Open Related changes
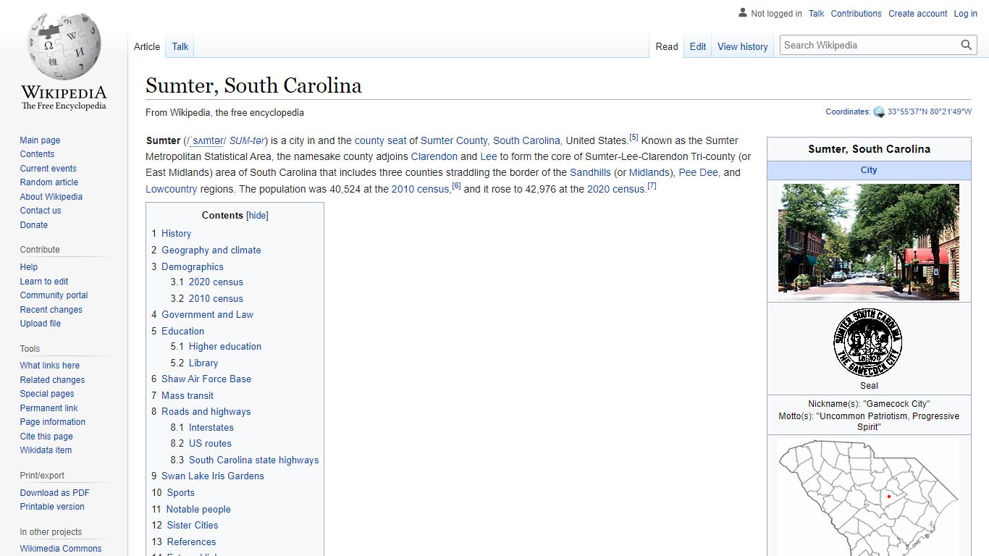The height and width of the screenshot is (556, 989). click(52, 380)
